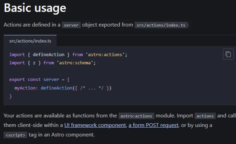Click the 'export' keyword in the code
Image resolution: width=236 pixels, height=144 pixels.
17,80
